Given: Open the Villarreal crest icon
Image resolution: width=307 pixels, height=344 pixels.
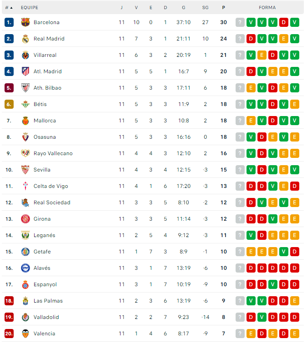Looking at the screenshot, I should point(25,55).
